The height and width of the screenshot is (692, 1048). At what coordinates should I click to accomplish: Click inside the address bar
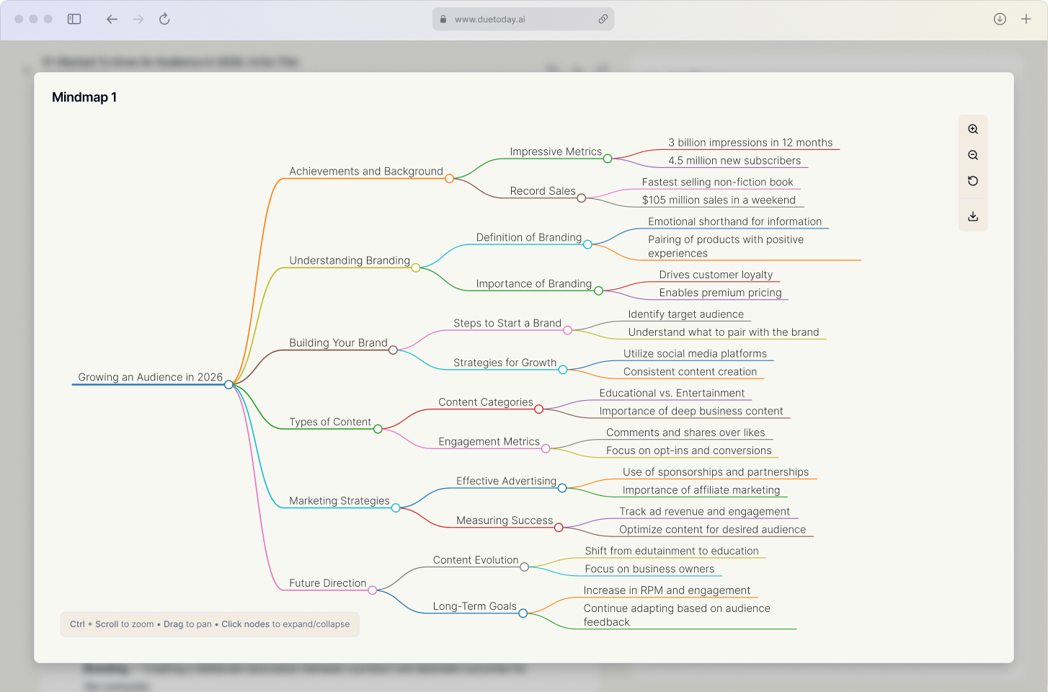(523, 19)
